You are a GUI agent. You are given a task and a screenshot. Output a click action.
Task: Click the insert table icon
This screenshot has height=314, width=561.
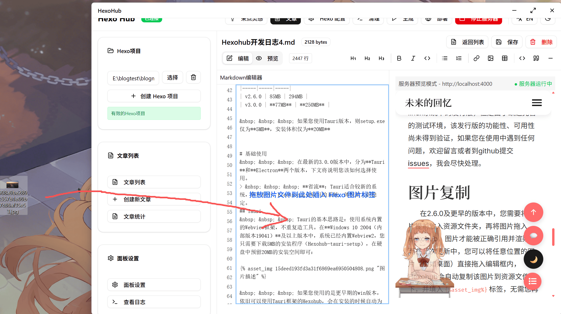tap(504, 58)
